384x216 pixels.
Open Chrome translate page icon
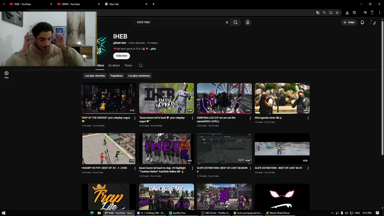click(318, 13)
